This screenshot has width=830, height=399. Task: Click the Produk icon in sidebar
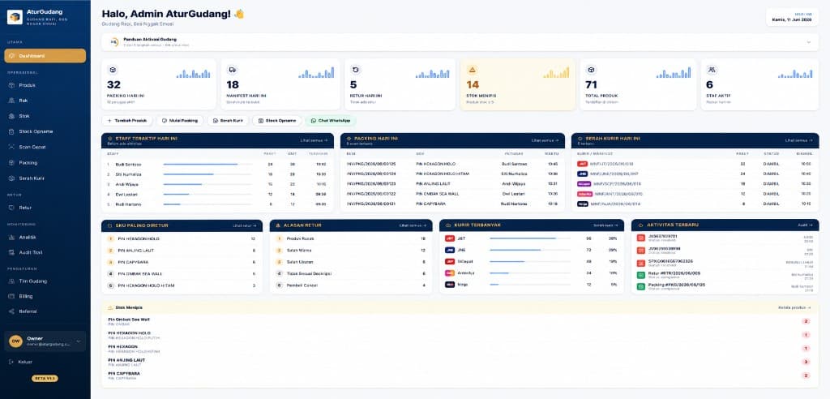[11, 85]
